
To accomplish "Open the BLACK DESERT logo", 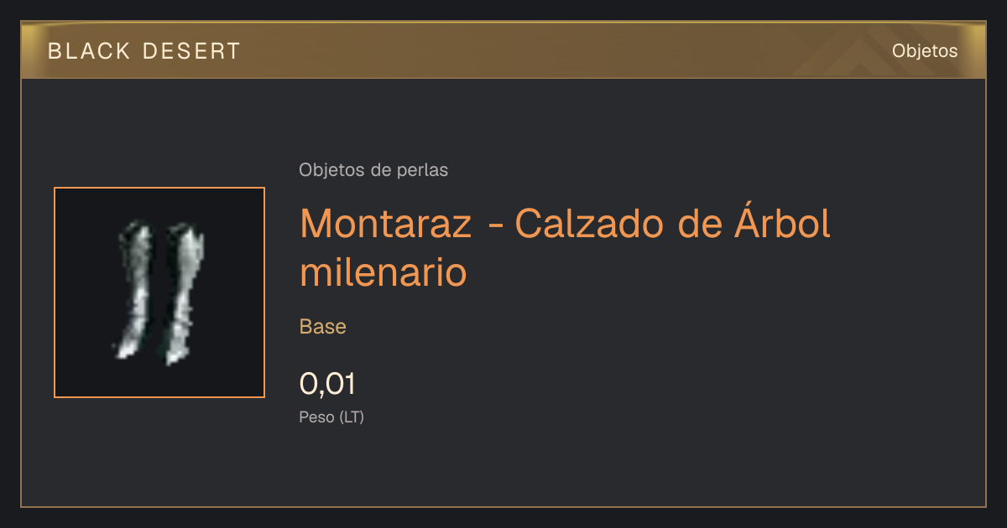I will tap(144, 51).
